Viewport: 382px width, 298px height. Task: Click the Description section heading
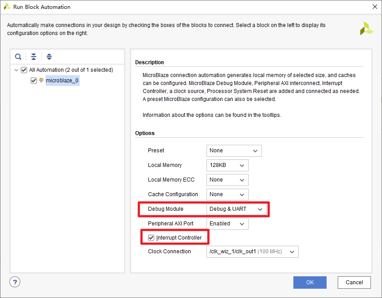pos(149,62)
